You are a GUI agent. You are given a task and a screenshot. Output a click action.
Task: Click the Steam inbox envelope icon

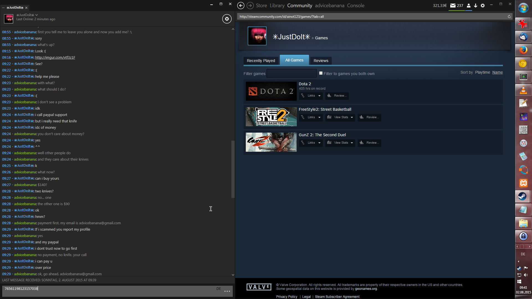coord(453,6)
